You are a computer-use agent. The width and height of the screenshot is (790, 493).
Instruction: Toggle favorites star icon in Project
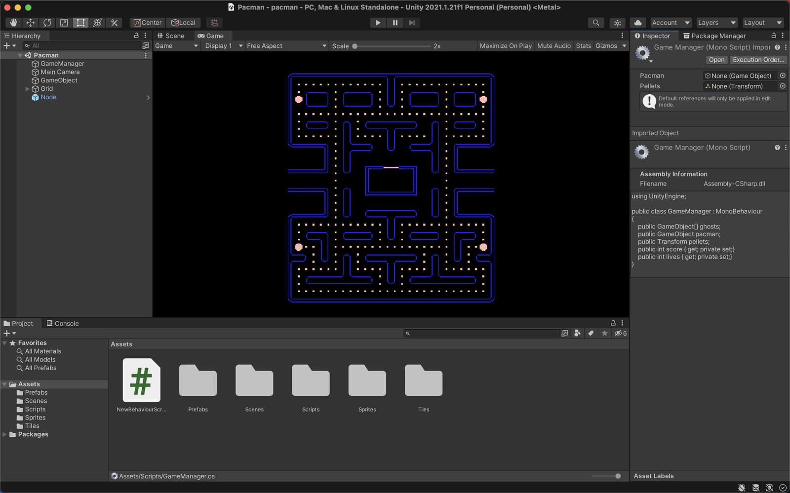tap(604, 333)
